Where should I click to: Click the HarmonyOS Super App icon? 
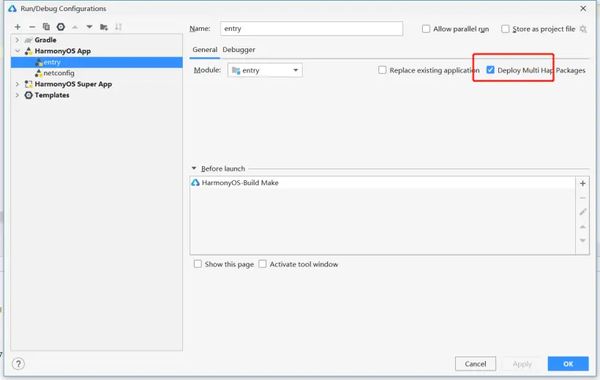(29, 84)
